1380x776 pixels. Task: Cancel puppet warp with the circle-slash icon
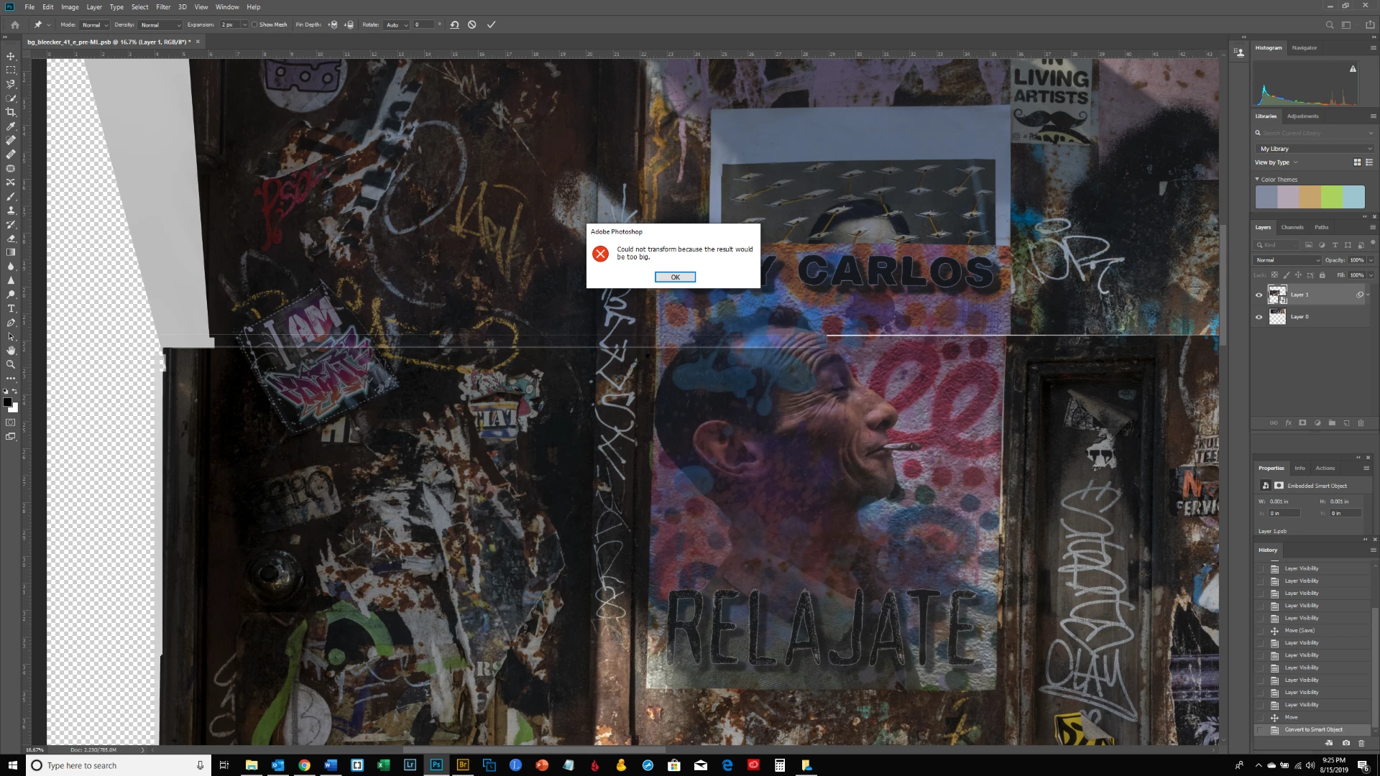coord(471,24)
